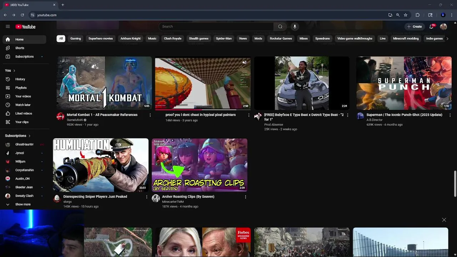Open Babyfxce Type Beat thumbnail
Image resolution: width=457 pixels, height=257 pixels.
click(302, 83)
